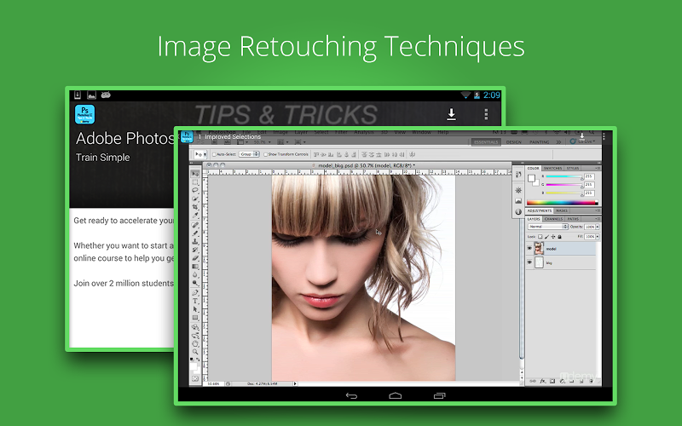Select the Lasso tool
Screen dimensions: 682x426
195,191
